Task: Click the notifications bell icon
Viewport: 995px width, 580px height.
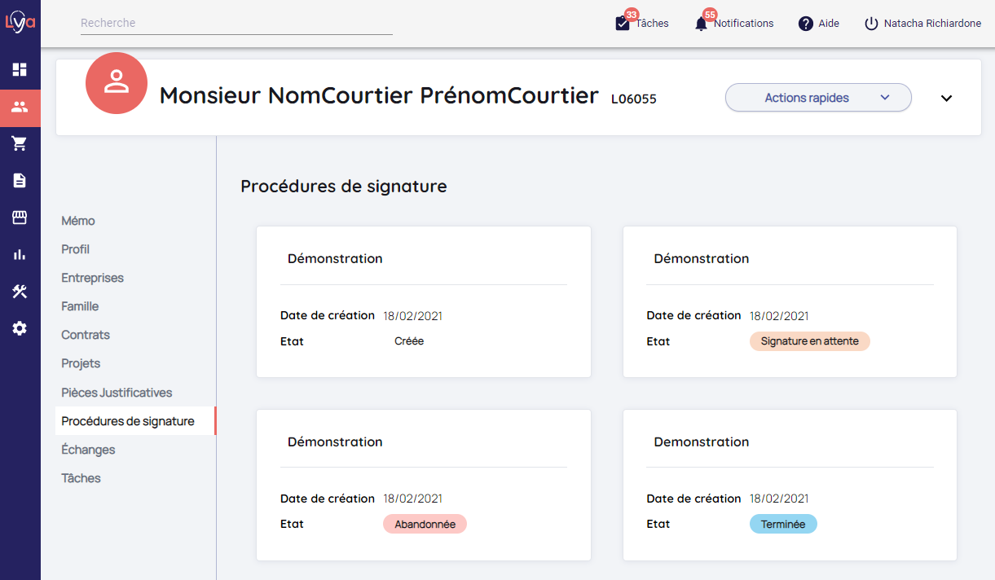Action: pos(701,24)
